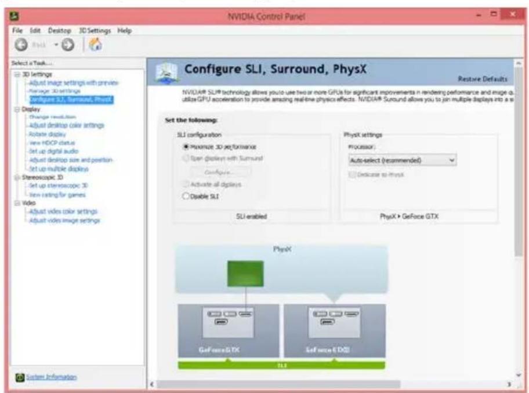Screen dimensions: 529x393
Task: Select Configure SLI, Surround, PhysX tree item
Action: click(x=71, y=100)
